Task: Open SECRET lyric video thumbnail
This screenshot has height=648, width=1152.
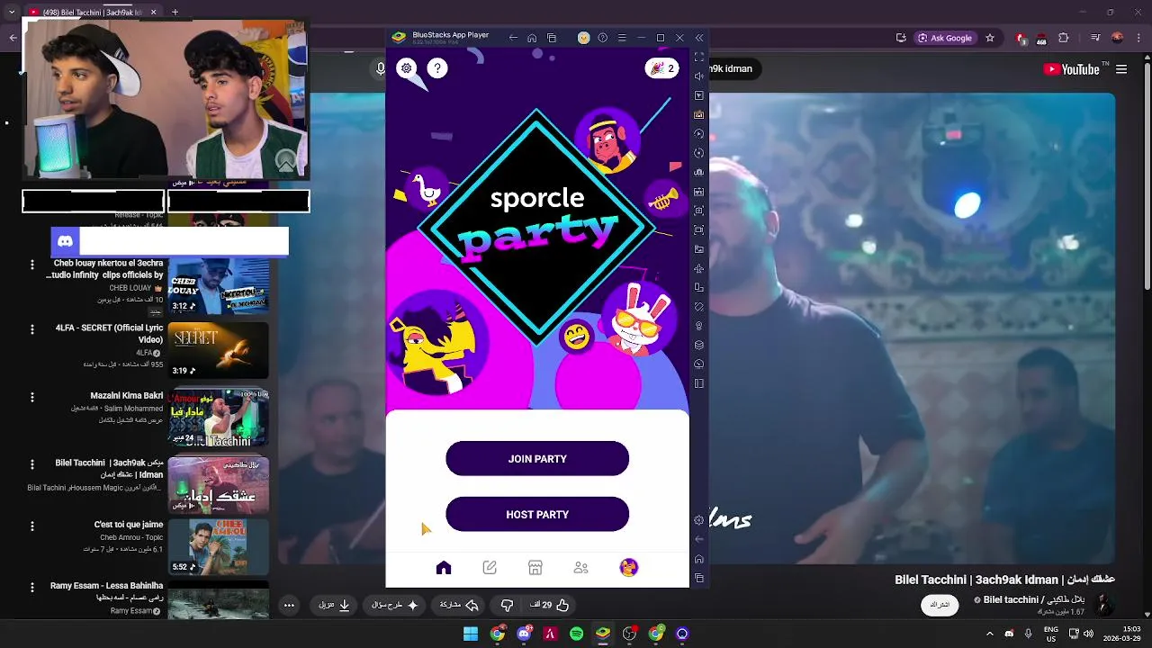Action: pos(218,350)
